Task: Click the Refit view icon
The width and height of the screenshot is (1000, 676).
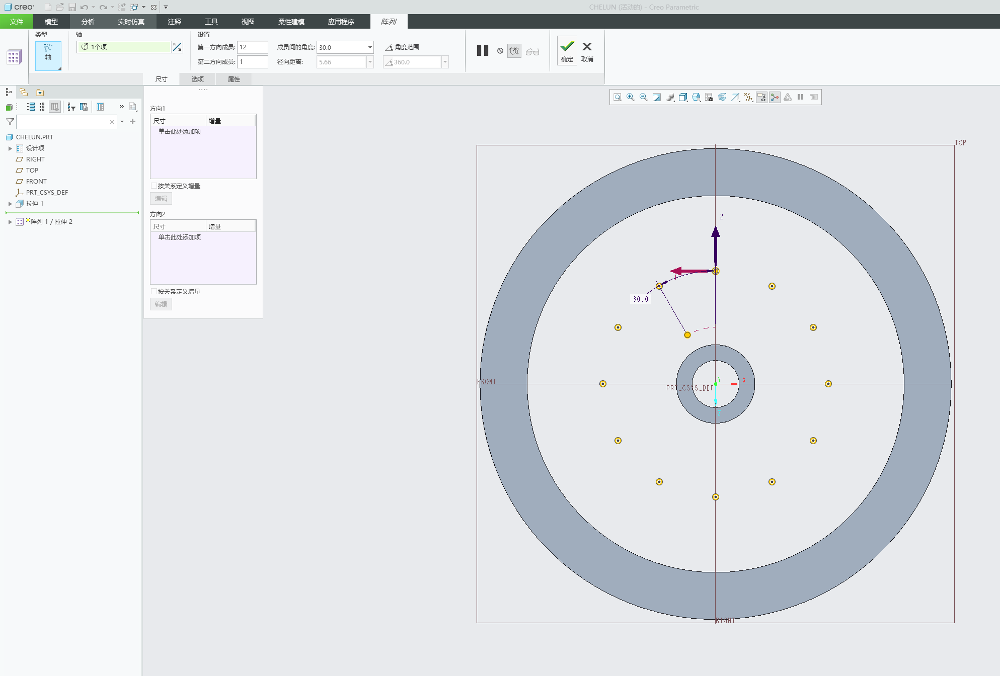Action: 618,97
